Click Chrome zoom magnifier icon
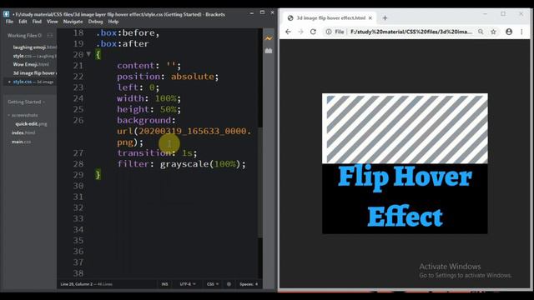Screen dimensions: 534x300 481,32
